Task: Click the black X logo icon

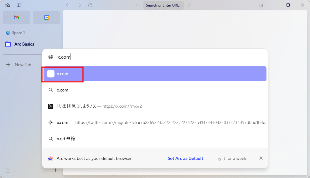Action: tap(51, 106)
